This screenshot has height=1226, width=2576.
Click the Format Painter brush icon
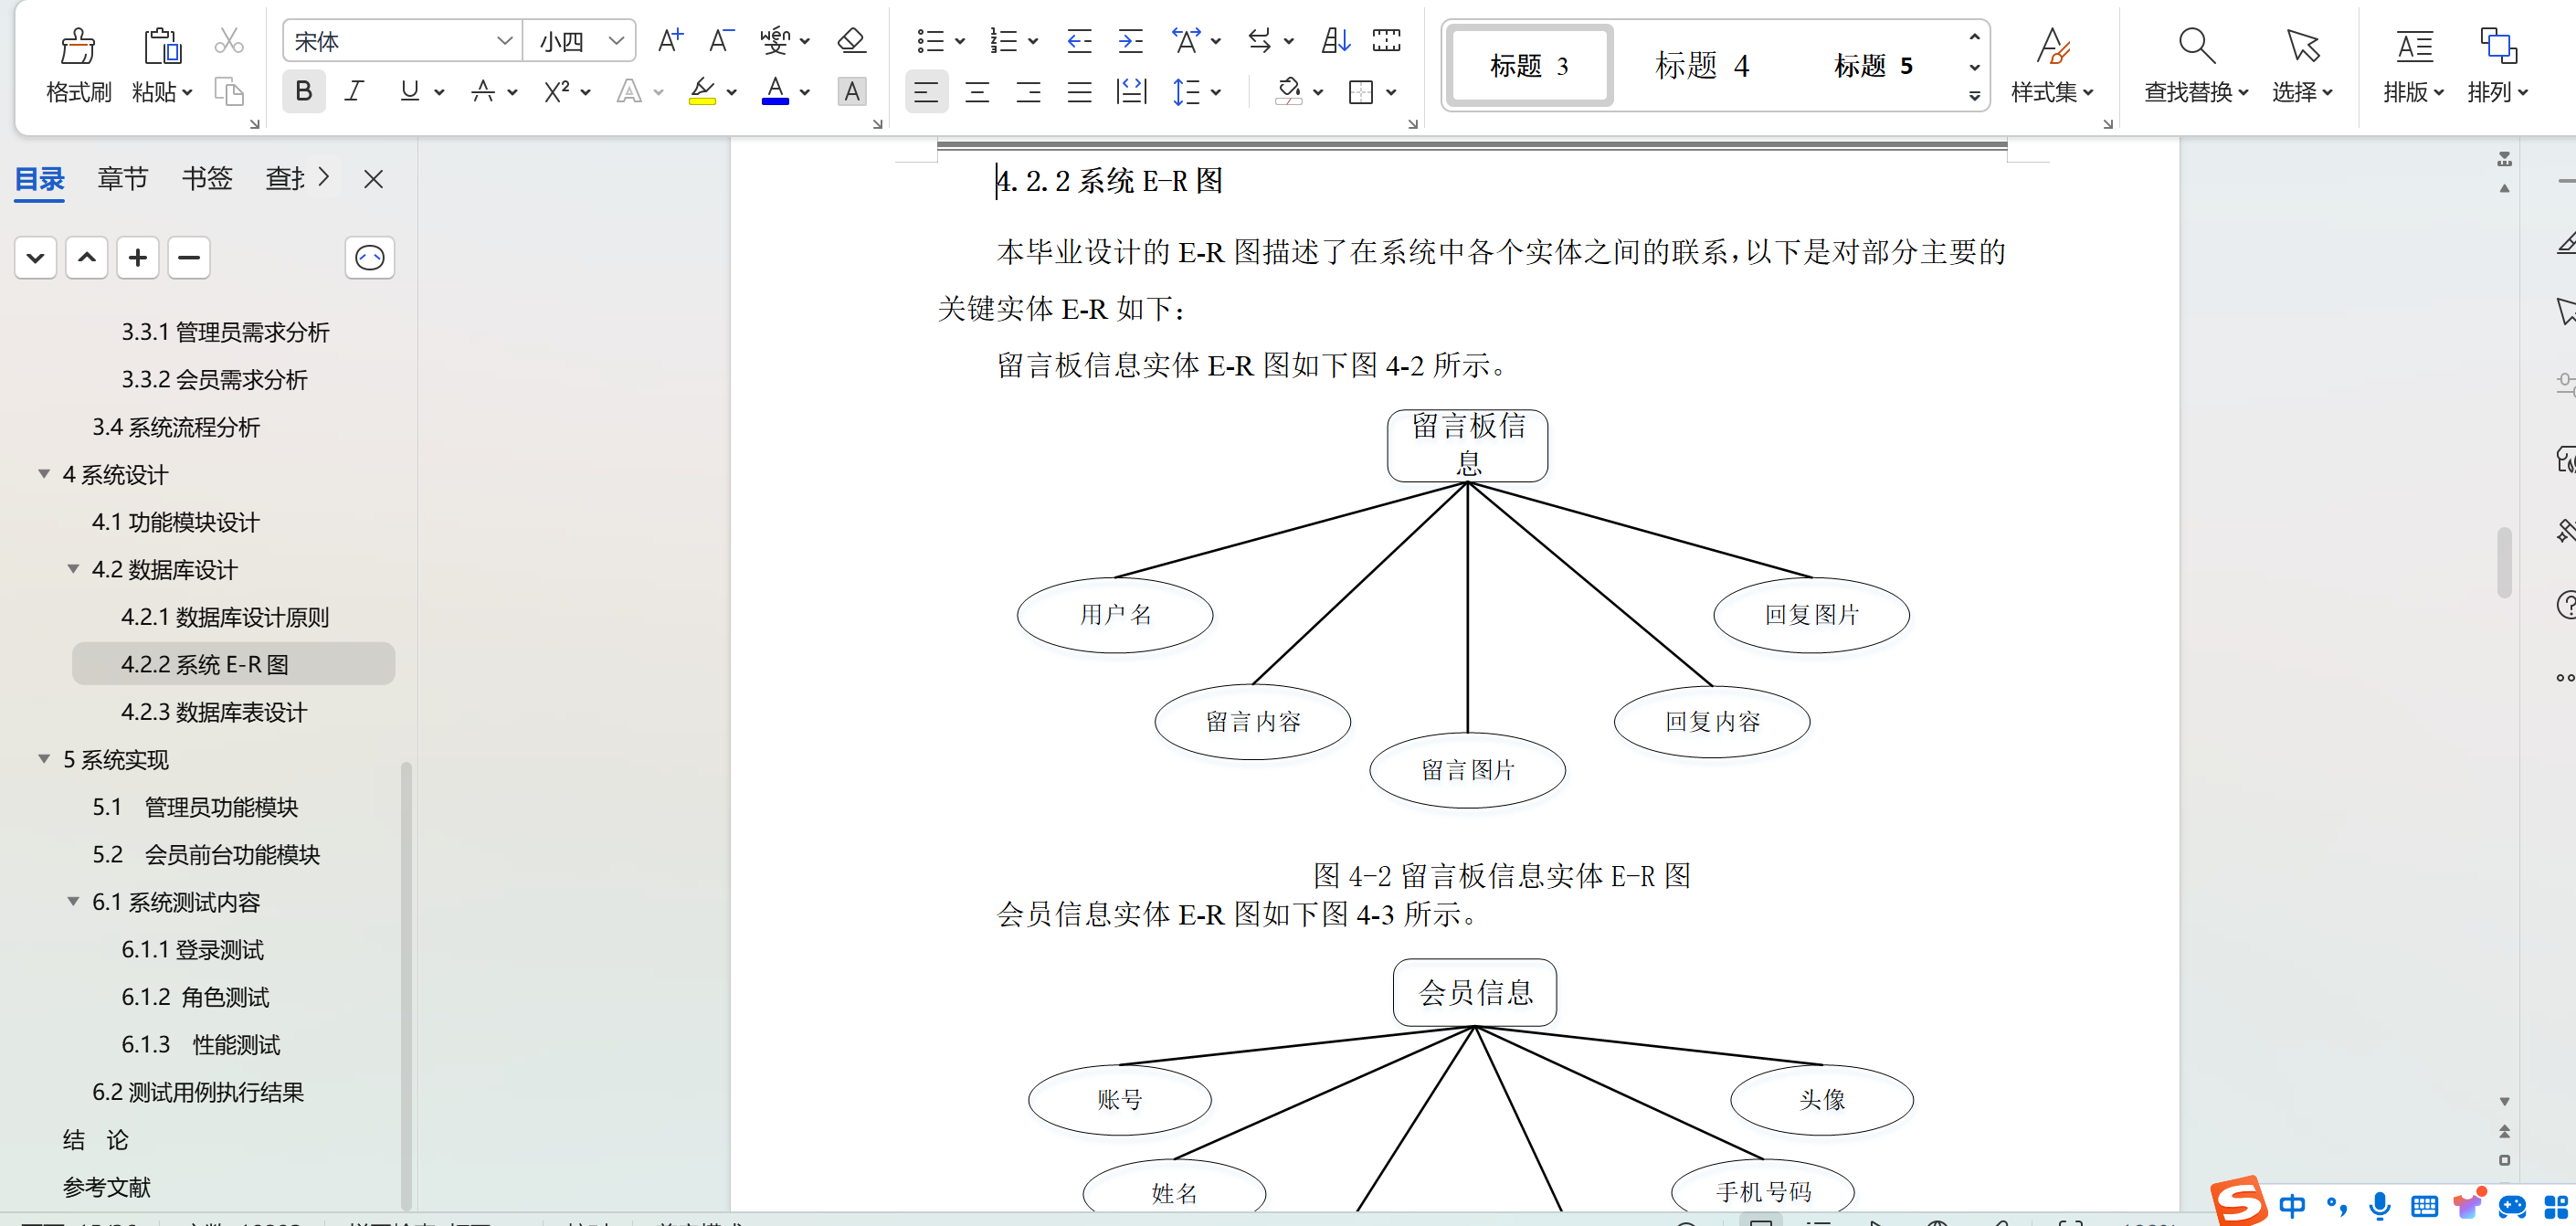point(78,47)
